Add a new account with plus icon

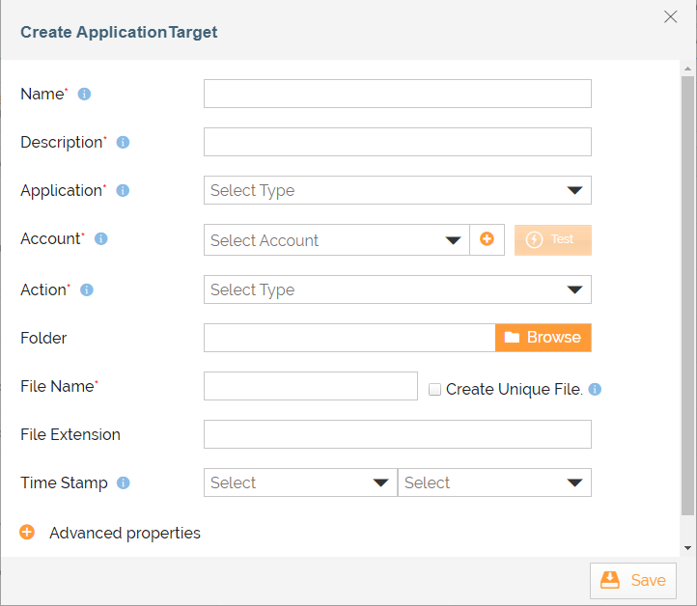(487, 239)
